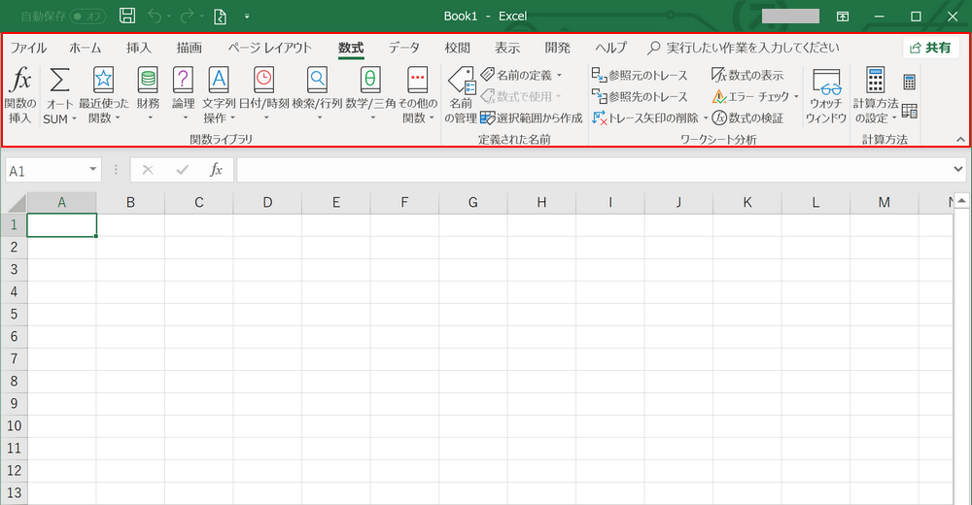Select column C header
This screenshot has height=505, width=972.
coord(198,203)
